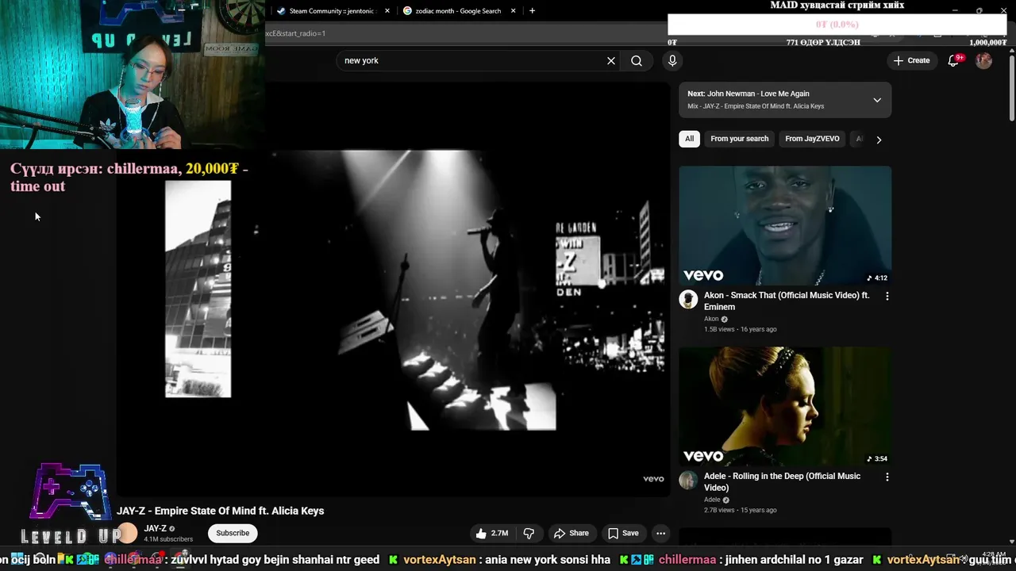Open options for Akon Smack That video

pos(887,296)
